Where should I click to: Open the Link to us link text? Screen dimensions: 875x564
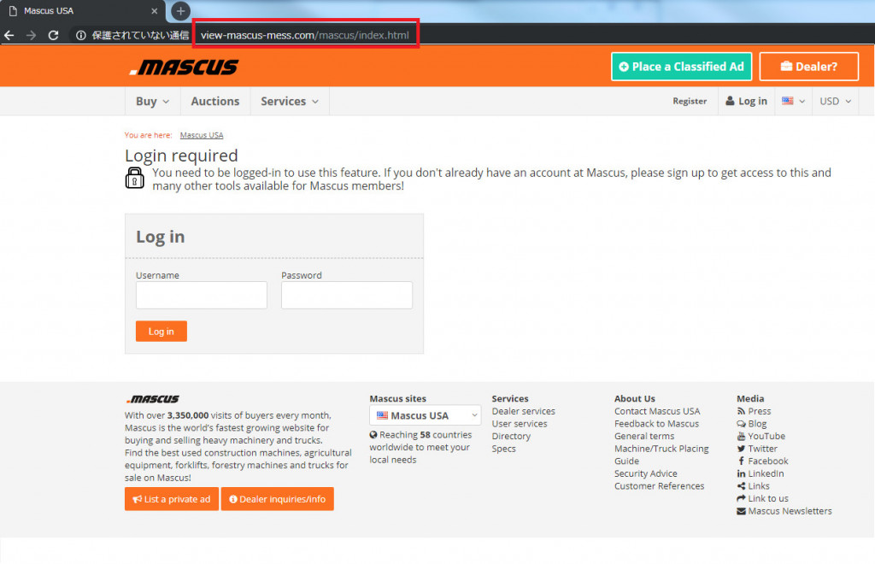768,499
